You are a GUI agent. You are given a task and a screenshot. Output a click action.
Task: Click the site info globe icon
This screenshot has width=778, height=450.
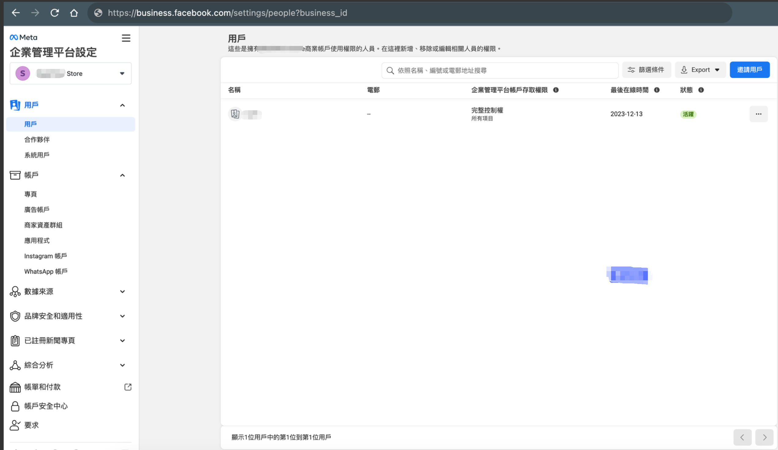tap(98, 13)
